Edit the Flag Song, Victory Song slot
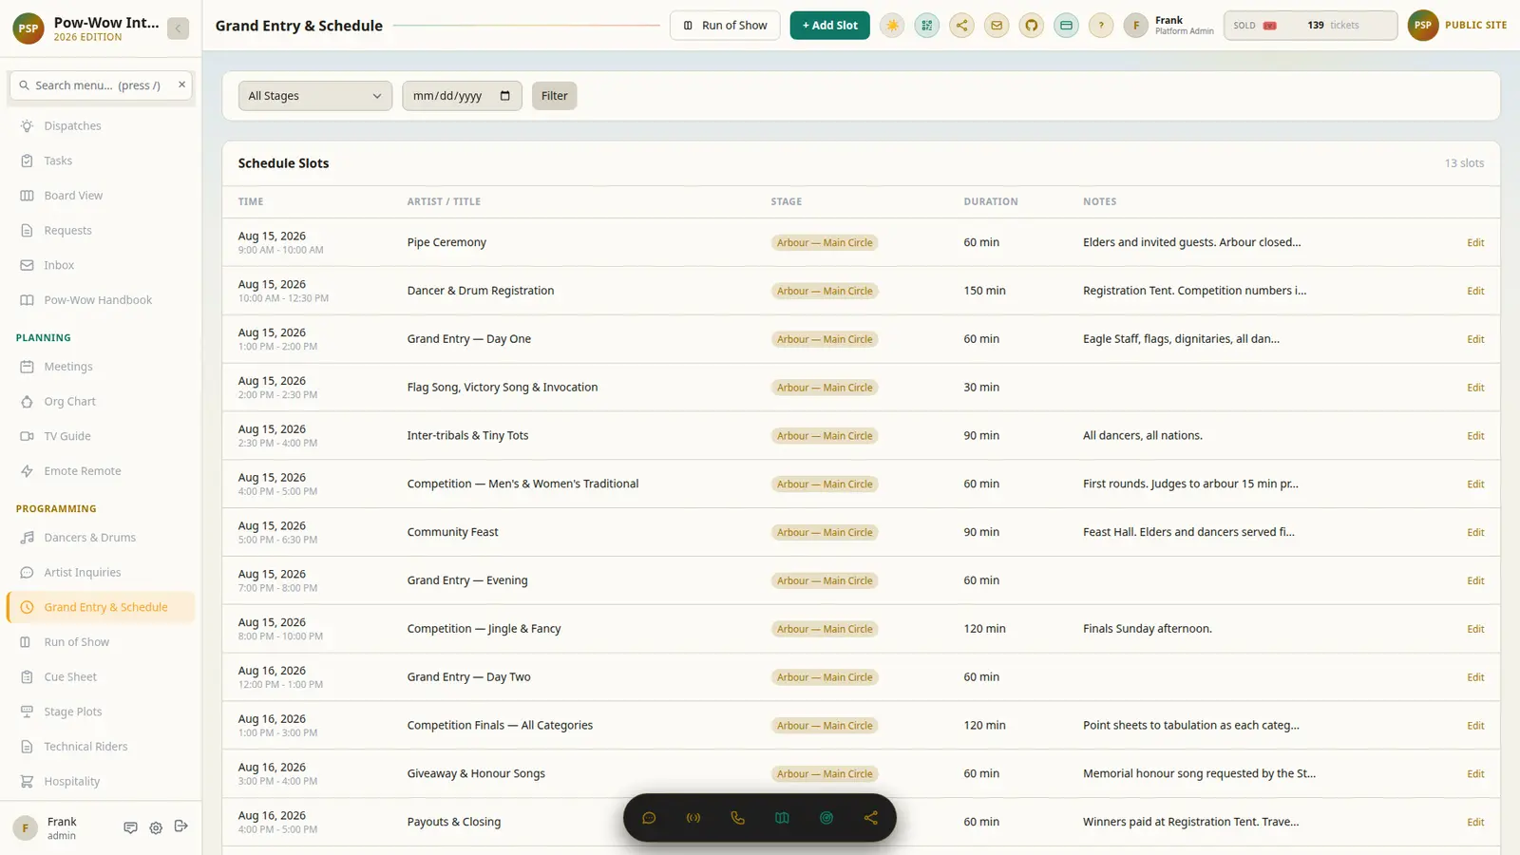The image size is (1520, 855). 1474,388
